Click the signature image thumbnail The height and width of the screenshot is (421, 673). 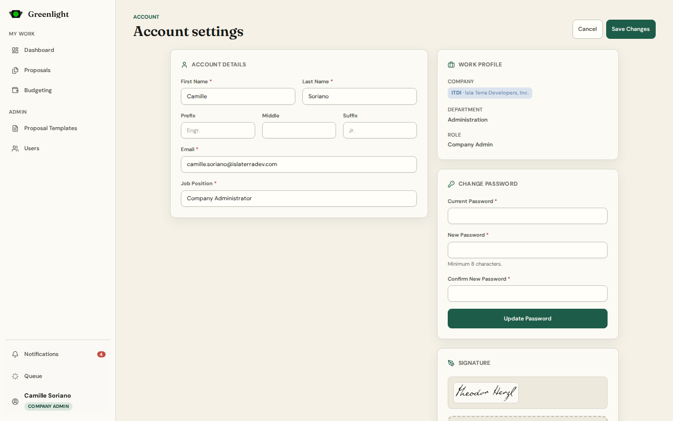486,392
